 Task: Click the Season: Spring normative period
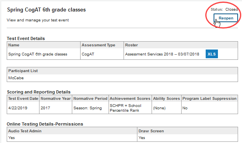point(88,108)
